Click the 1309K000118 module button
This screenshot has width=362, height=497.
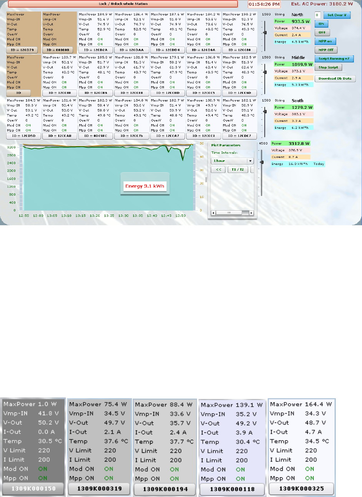232,489
